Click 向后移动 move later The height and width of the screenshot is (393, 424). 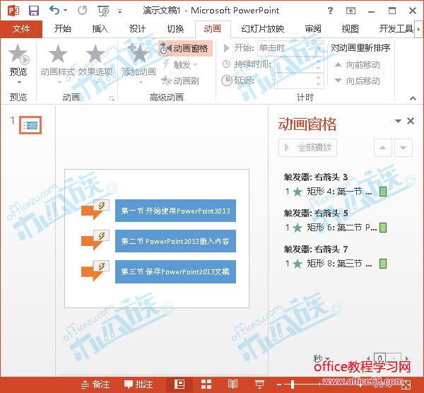[x=357, y=81]
